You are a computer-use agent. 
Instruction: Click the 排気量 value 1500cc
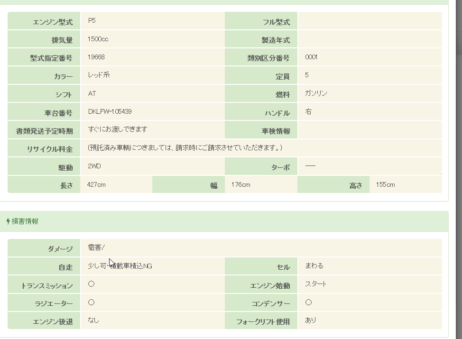[98, 39]
